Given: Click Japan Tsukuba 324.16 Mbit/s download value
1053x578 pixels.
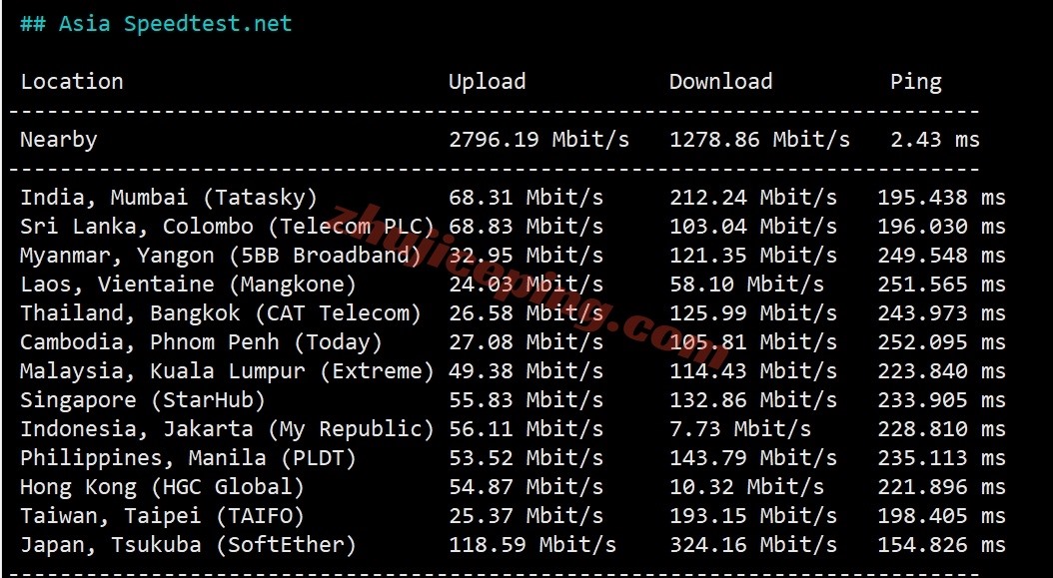Looking at the screenshot, I should click(753, 544).
